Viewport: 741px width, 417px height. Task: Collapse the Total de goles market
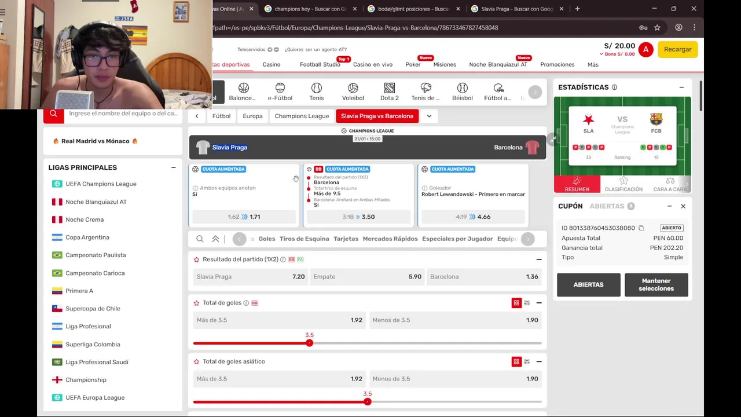(539, 303)
